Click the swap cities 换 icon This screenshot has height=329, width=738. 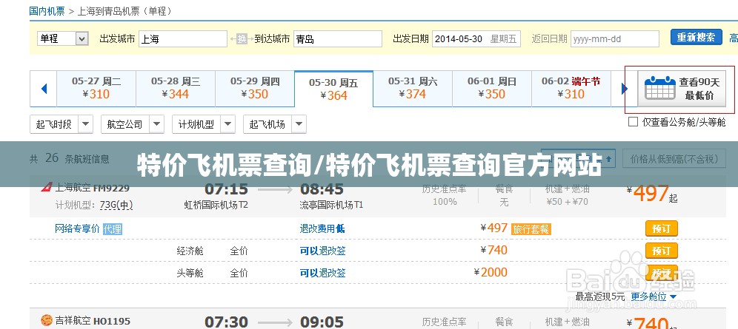pyautogui.click(x=242, y=39)
